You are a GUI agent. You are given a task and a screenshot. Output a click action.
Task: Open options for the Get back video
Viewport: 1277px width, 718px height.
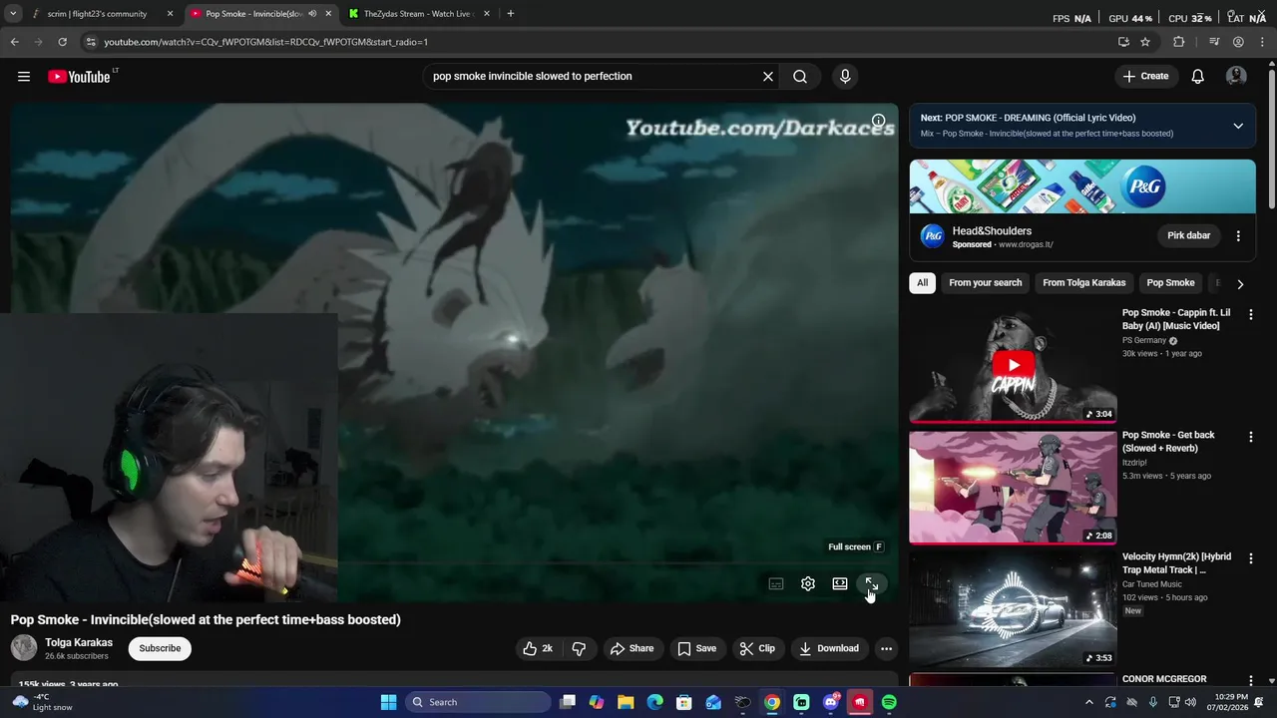pyautogui.click(x=1250, y=437)
